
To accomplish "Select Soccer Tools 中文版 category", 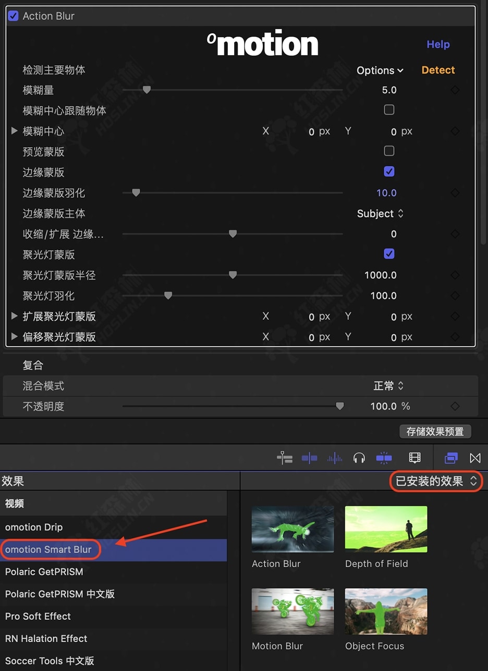I will tap(113, 661).
